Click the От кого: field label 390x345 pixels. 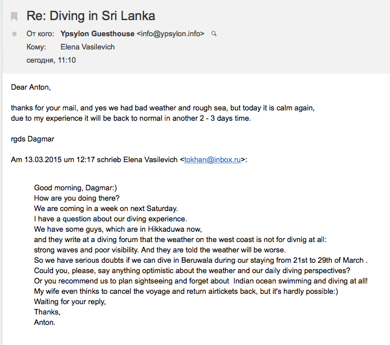[x=40, y=34]
